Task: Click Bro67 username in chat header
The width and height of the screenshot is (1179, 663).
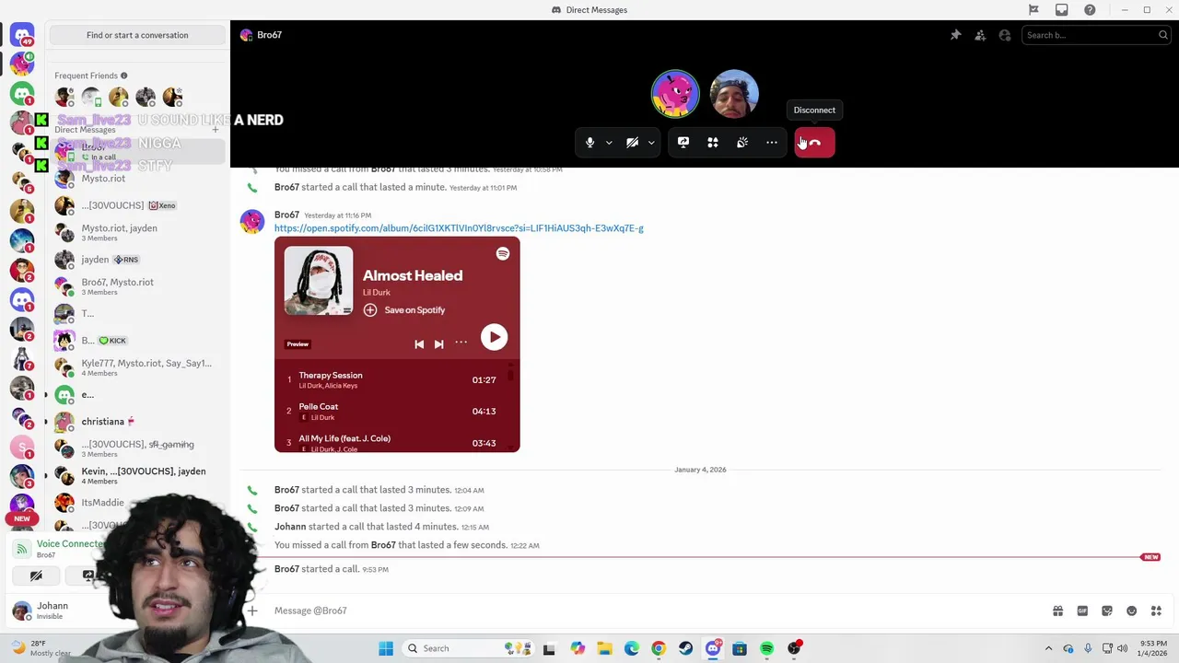Action: click(x=270, y=35)
